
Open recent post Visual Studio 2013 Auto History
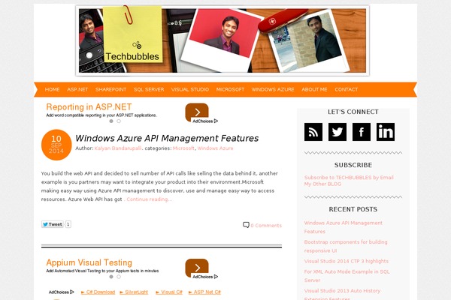342,294
